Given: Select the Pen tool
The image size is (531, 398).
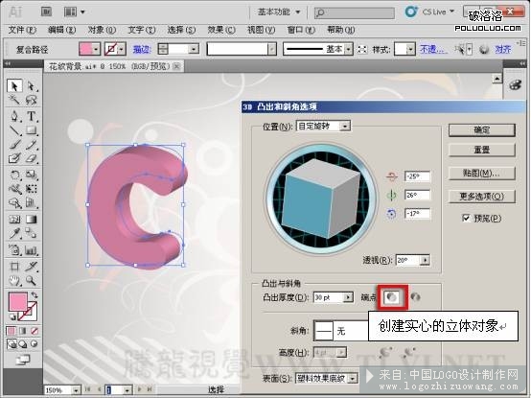Looking at the screenshot, I should click(x=14, y=116).
